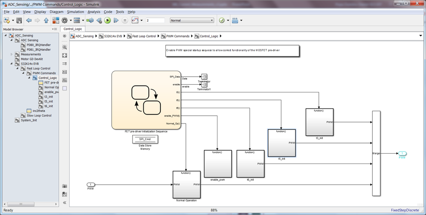Click Fit to View palette icon
426x215 pixels.
click(65, 55)
